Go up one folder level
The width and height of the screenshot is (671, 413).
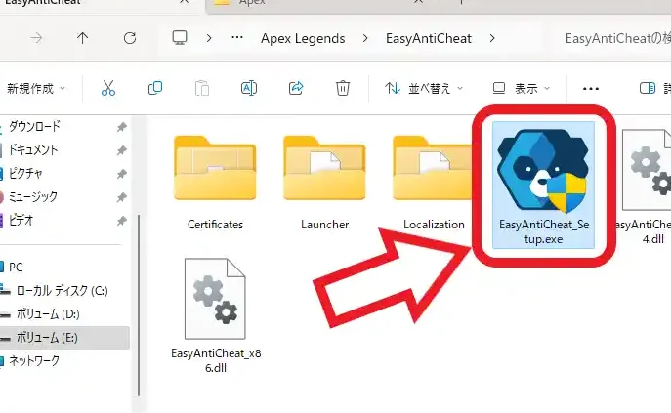(82, 38)
